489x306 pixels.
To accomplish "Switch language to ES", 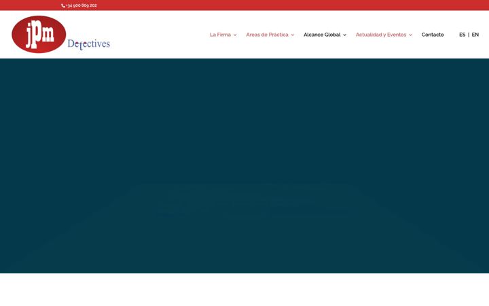I will pyautogui.click(x=463, y=35).
